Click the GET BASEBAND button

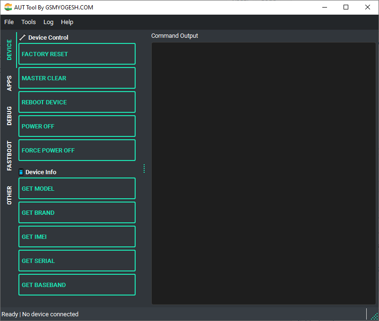click(77, 285)
